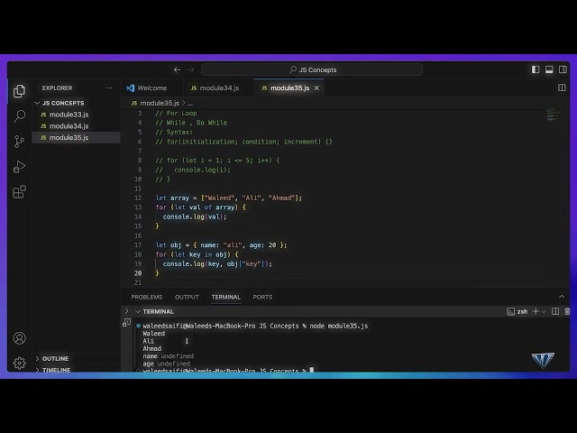Open the Manage settings gear
Viewport: 577px width, 433px height.
pos(19,364)
